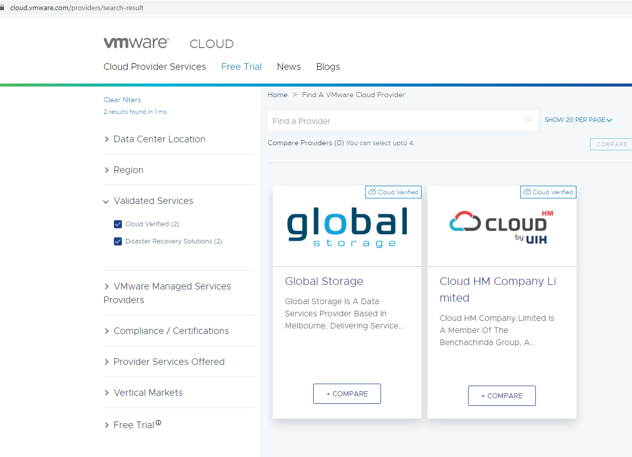Click the Global Storage description text
632x457 pixels.
344,314
